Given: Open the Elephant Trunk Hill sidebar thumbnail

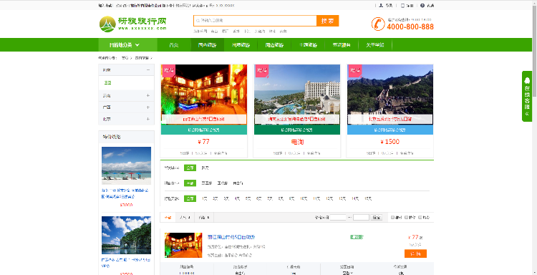Looking at the screenshot, I should tap(126, 236).
